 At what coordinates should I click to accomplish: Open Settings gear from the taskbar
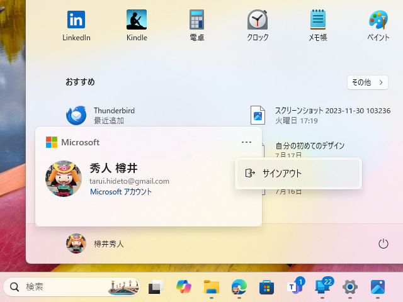coord(350,287)
